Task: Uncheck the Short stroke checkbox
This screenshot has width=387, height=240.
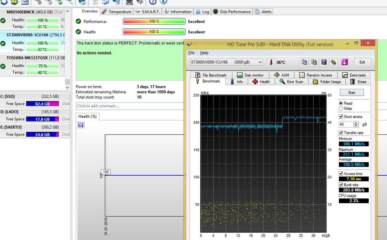Action: click(341, 117)
